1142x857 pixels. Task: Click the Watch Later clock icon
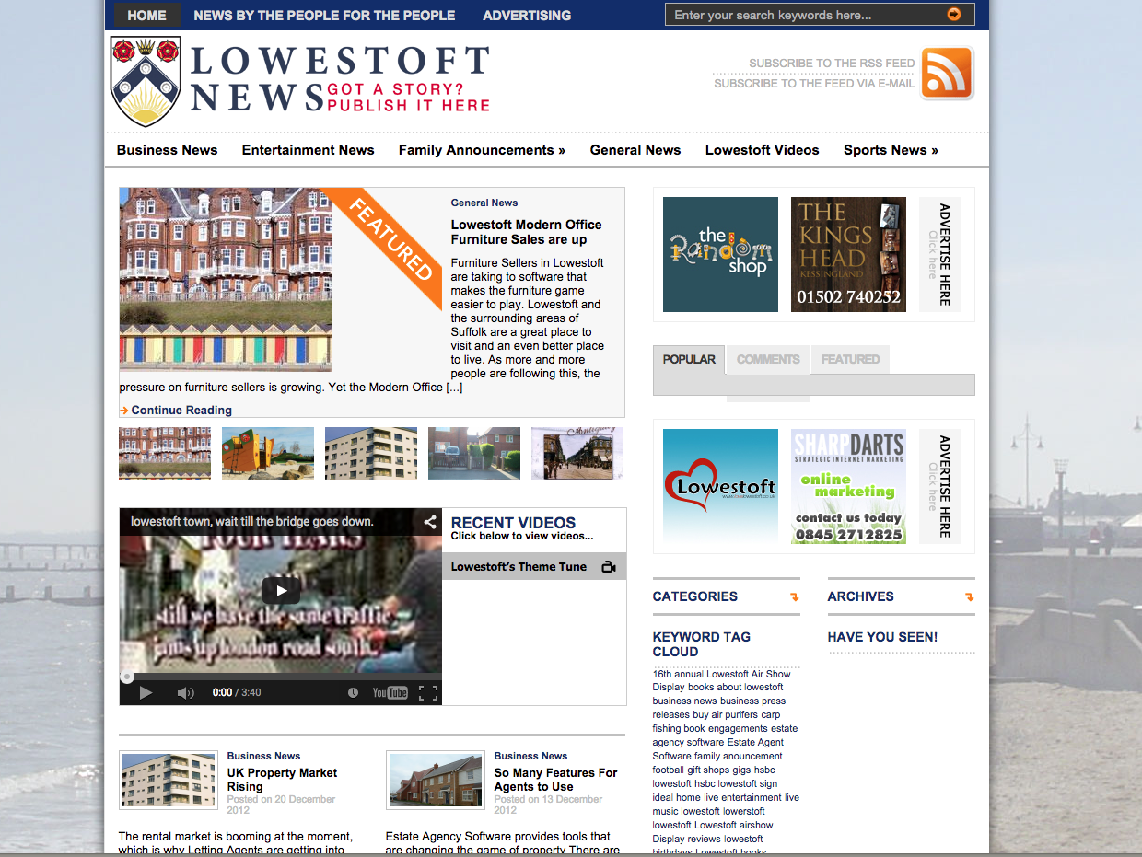[353, 693]
